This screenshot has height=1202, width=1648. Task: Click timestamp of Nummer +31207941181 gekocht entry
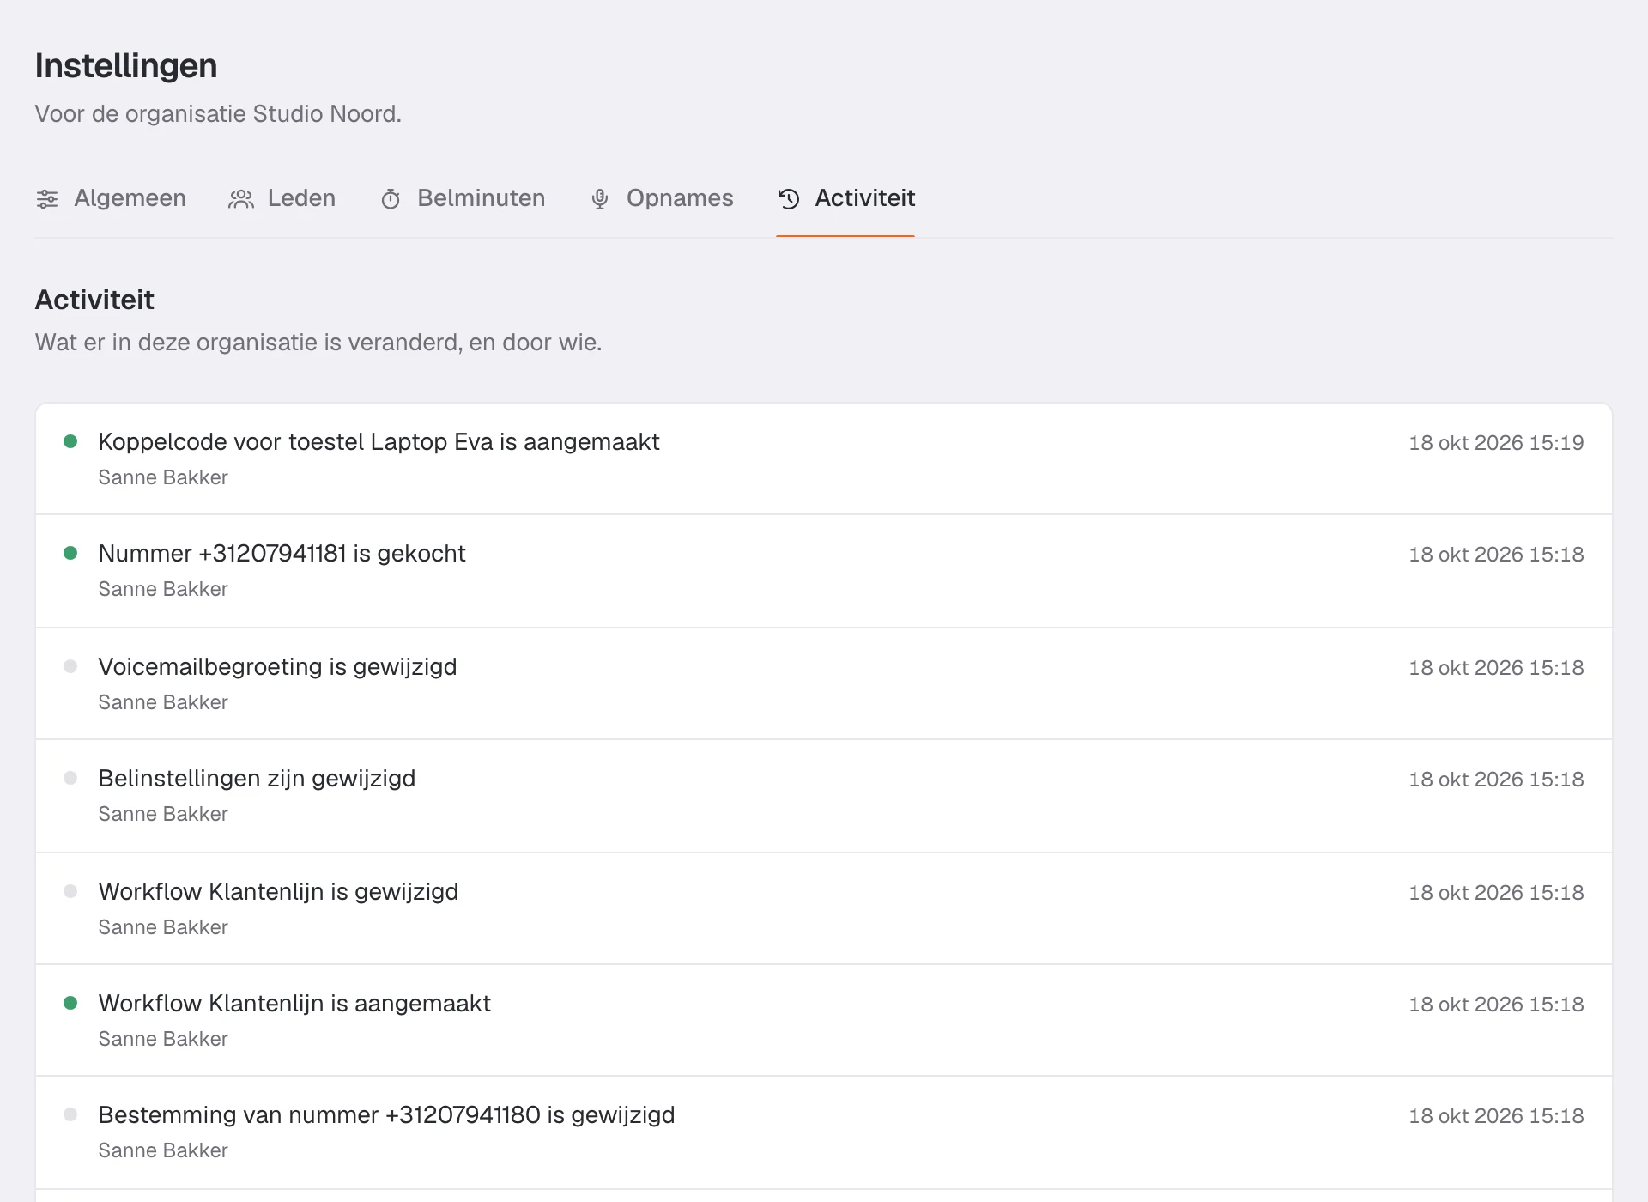(1496, 555)
